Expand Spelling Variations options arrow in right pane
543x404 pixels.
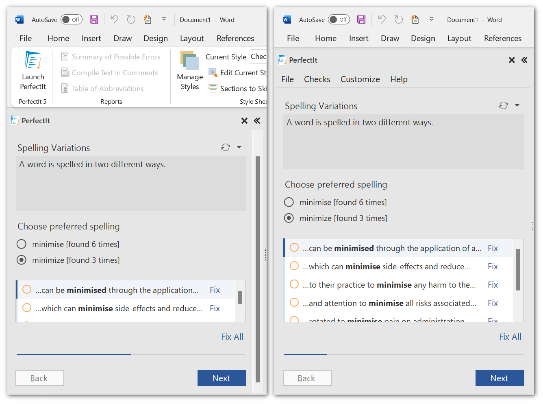pyautogui.click(x=517, y=105)
